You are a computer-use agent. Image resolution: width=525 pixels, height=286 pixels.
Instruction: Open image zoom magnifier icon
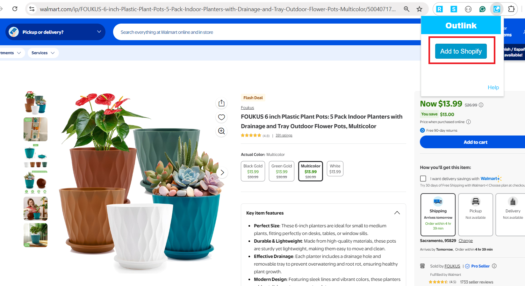point(221,131)
